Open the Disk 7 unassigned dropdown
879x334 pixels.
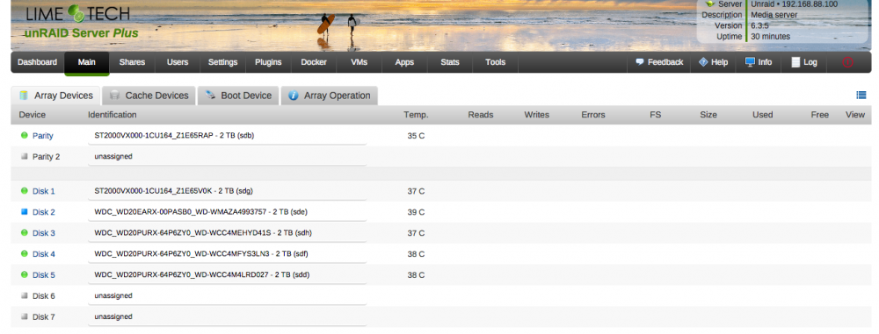click(x=227, y=316)
